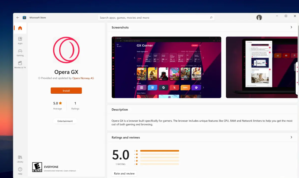The height and width of the screenshot is (178, 299).
Task: Click the Description heading
Action: pos(120,109)
